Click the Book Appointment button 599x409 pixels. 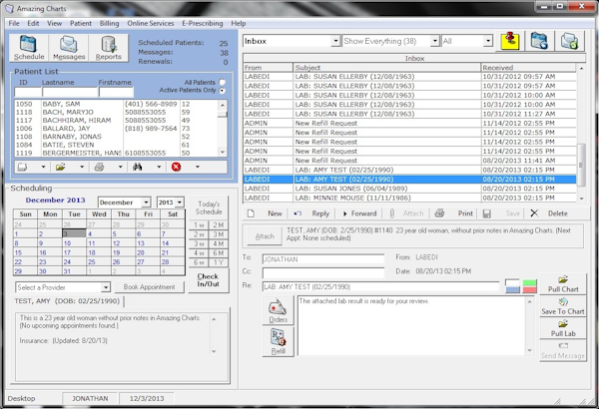point(148,287)
